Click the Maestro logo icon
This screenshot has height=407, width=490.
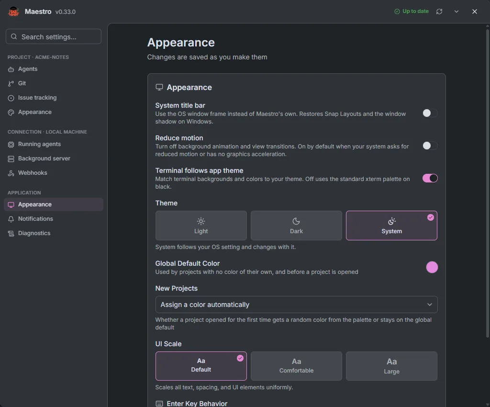coord(13,11)
